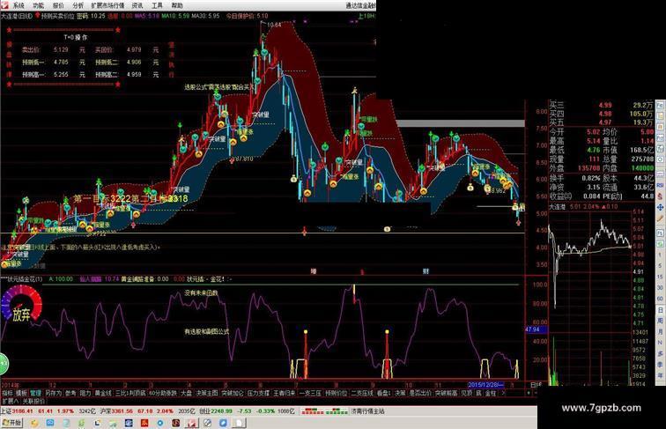The width and height of the screenshot is (666, 429).
Task: Click the 上证 index value 3186.41
Action: click(x=22, y=411)
